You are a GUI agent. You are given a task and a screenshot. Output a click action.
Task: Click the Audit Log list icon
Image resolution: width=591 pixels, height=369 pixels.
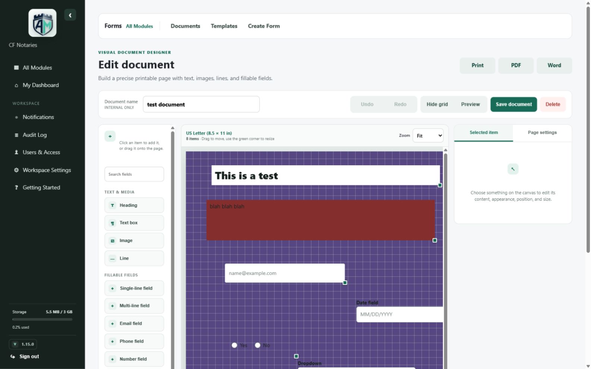pos(16,135)
